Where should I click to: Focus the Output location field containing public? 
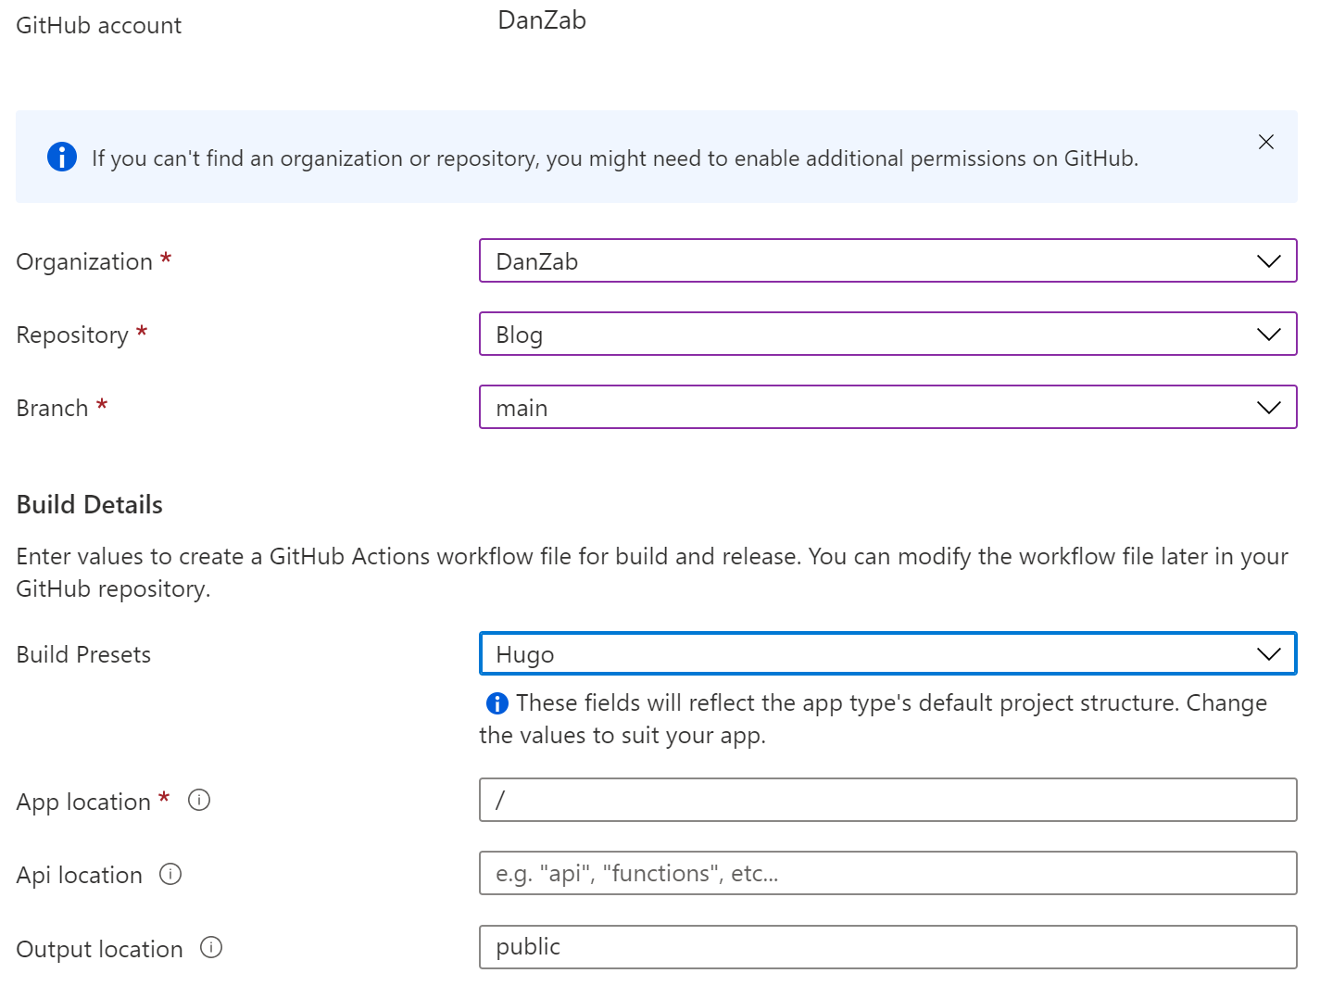point(887,947)
